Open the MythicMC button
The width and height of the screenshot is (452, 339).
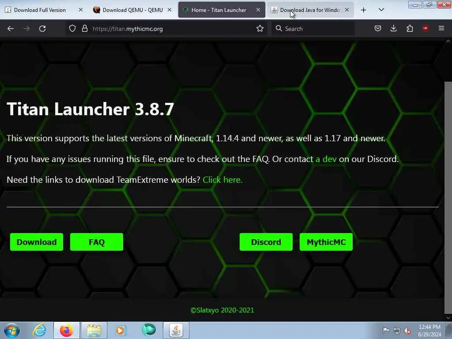pos(326,242)
